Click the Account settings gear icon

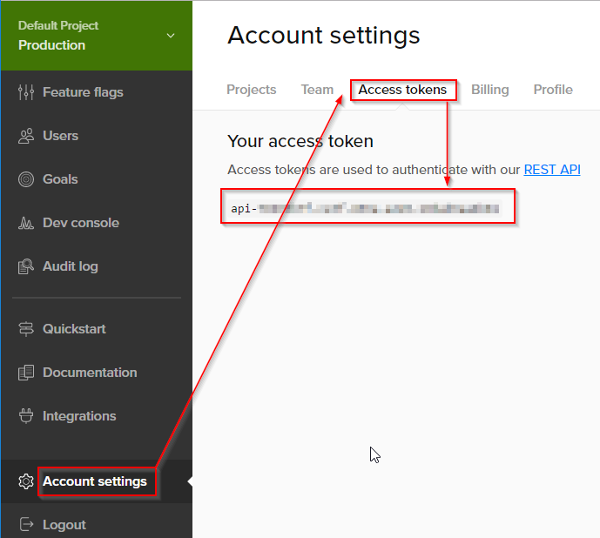26,481
